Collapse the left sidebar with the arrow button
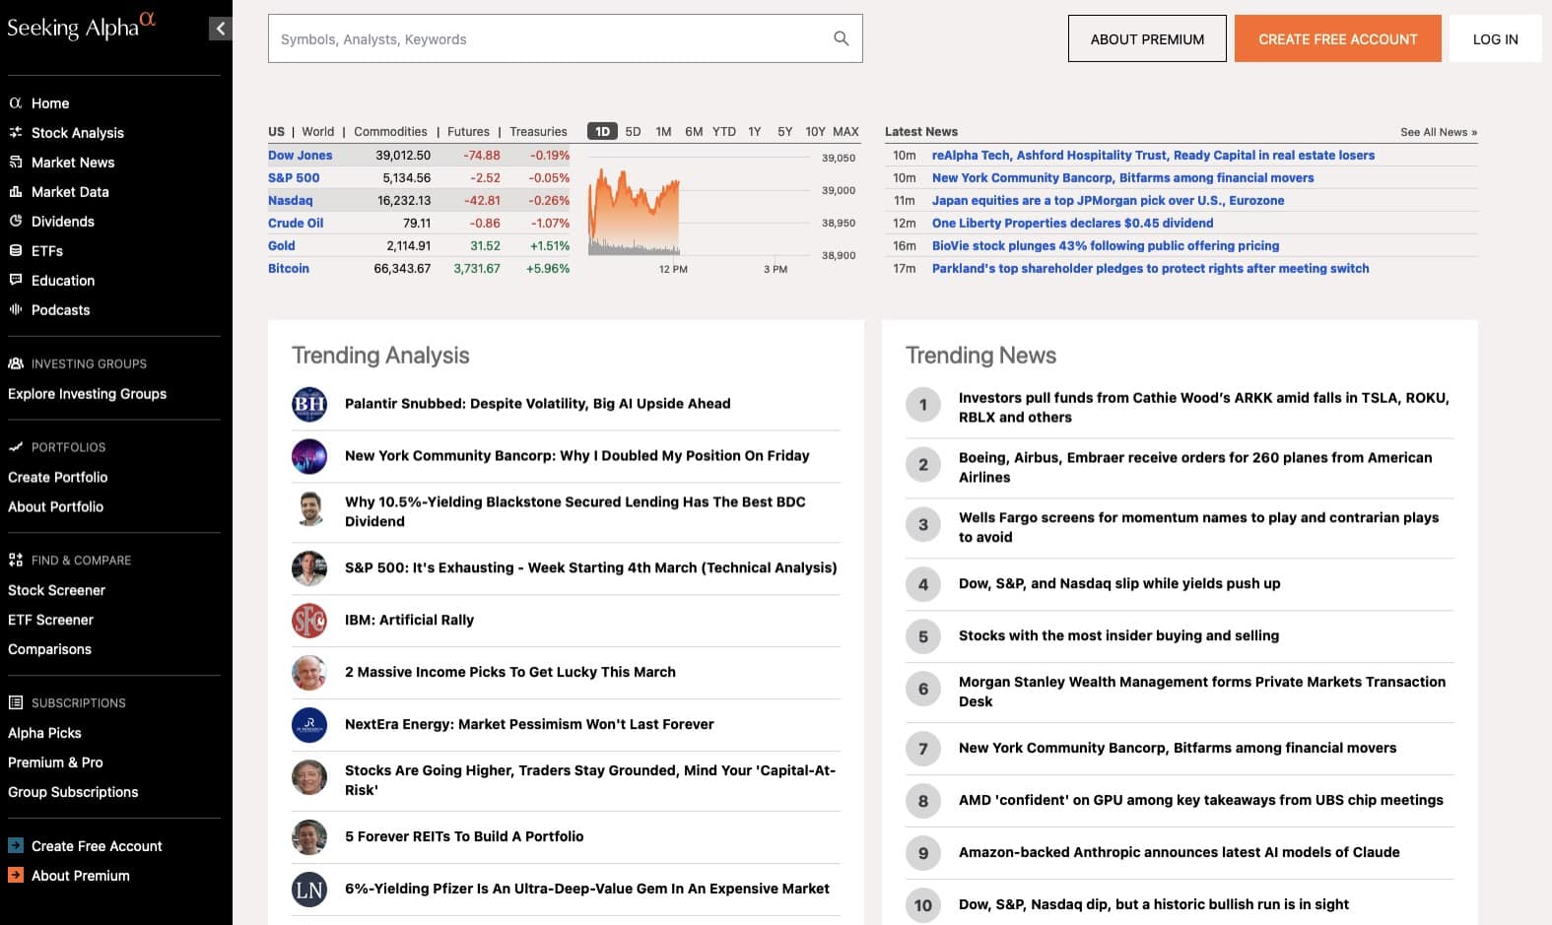Screen dimensions: 1552x925 coord(220,29)
